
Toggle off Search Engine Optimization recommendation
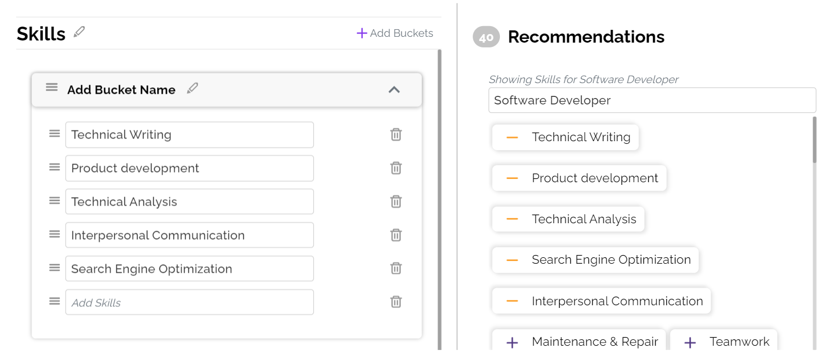[512, 260]
